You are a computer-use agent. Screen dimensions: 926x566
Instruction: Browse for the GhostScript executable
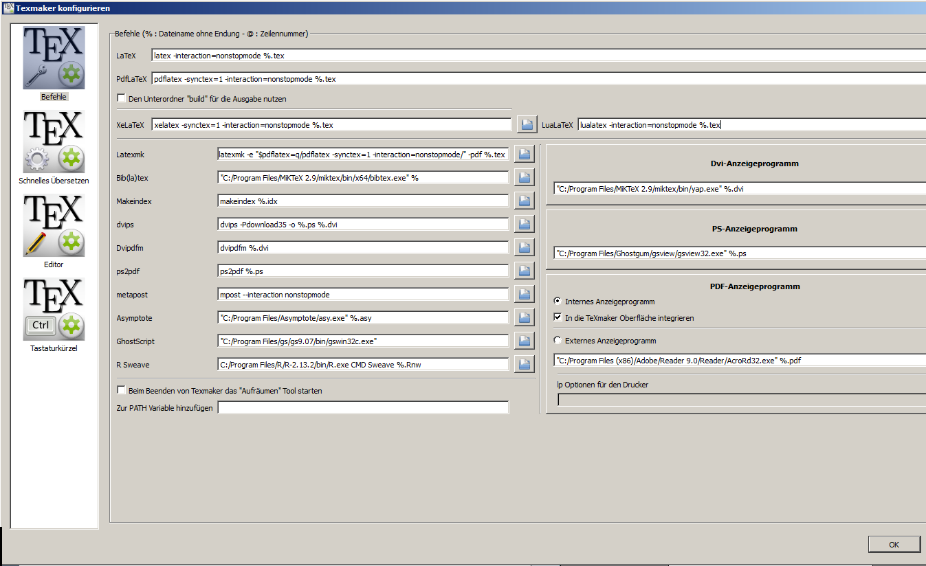click(x=525, y=341)
